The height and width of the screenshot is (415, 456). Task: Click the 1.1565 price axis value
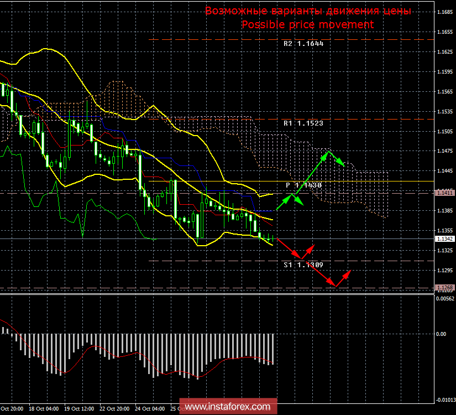(x=445, y=92)
